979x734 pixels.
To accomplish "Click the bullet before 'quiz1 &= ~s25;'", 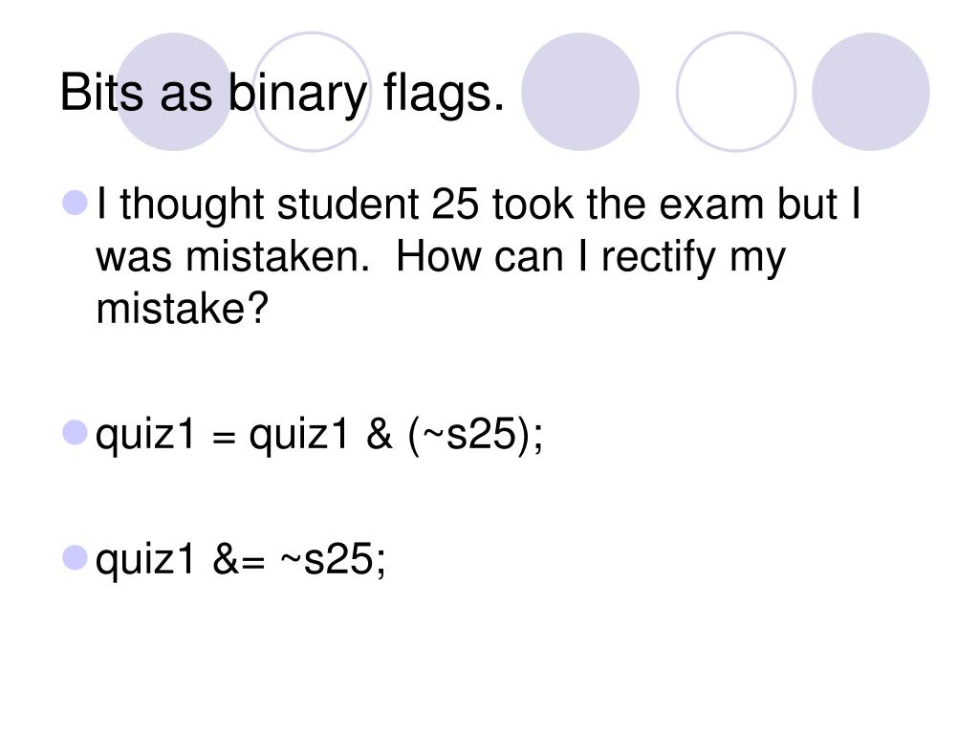I will [75, 557].
